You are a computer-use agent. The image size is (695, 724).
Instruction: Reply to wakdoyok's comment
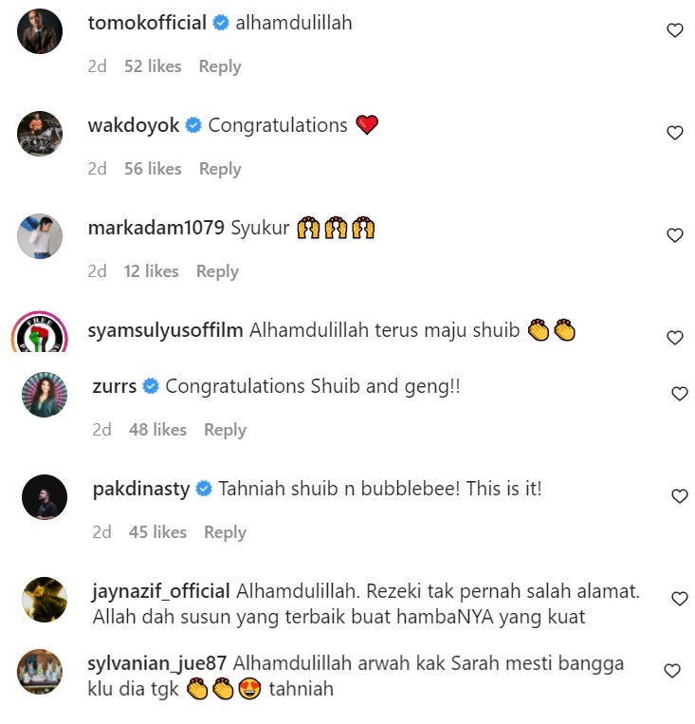point(220,170)
